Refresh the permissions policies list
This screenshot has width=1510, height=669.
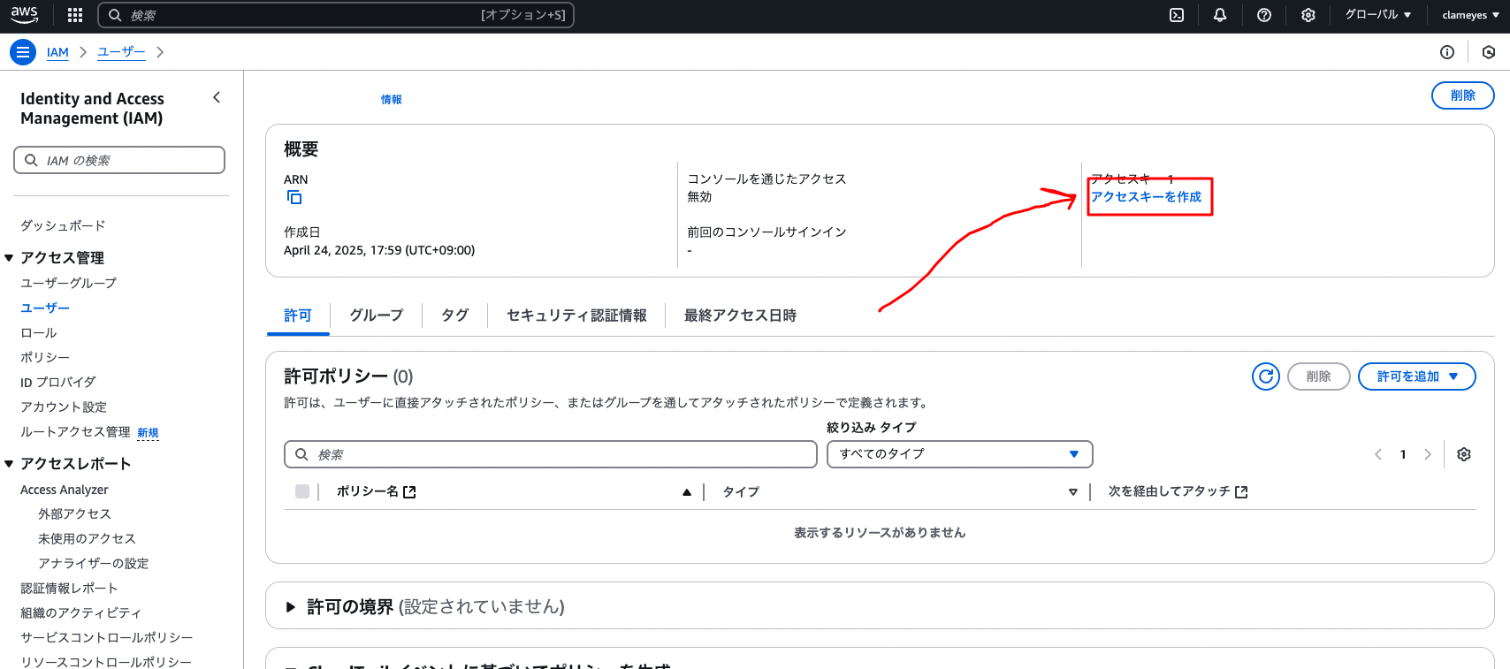pos(1266,376)
